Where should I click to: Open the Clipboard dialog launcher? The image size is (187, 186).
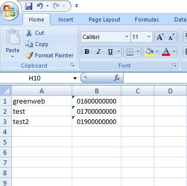tap(73, 65)
